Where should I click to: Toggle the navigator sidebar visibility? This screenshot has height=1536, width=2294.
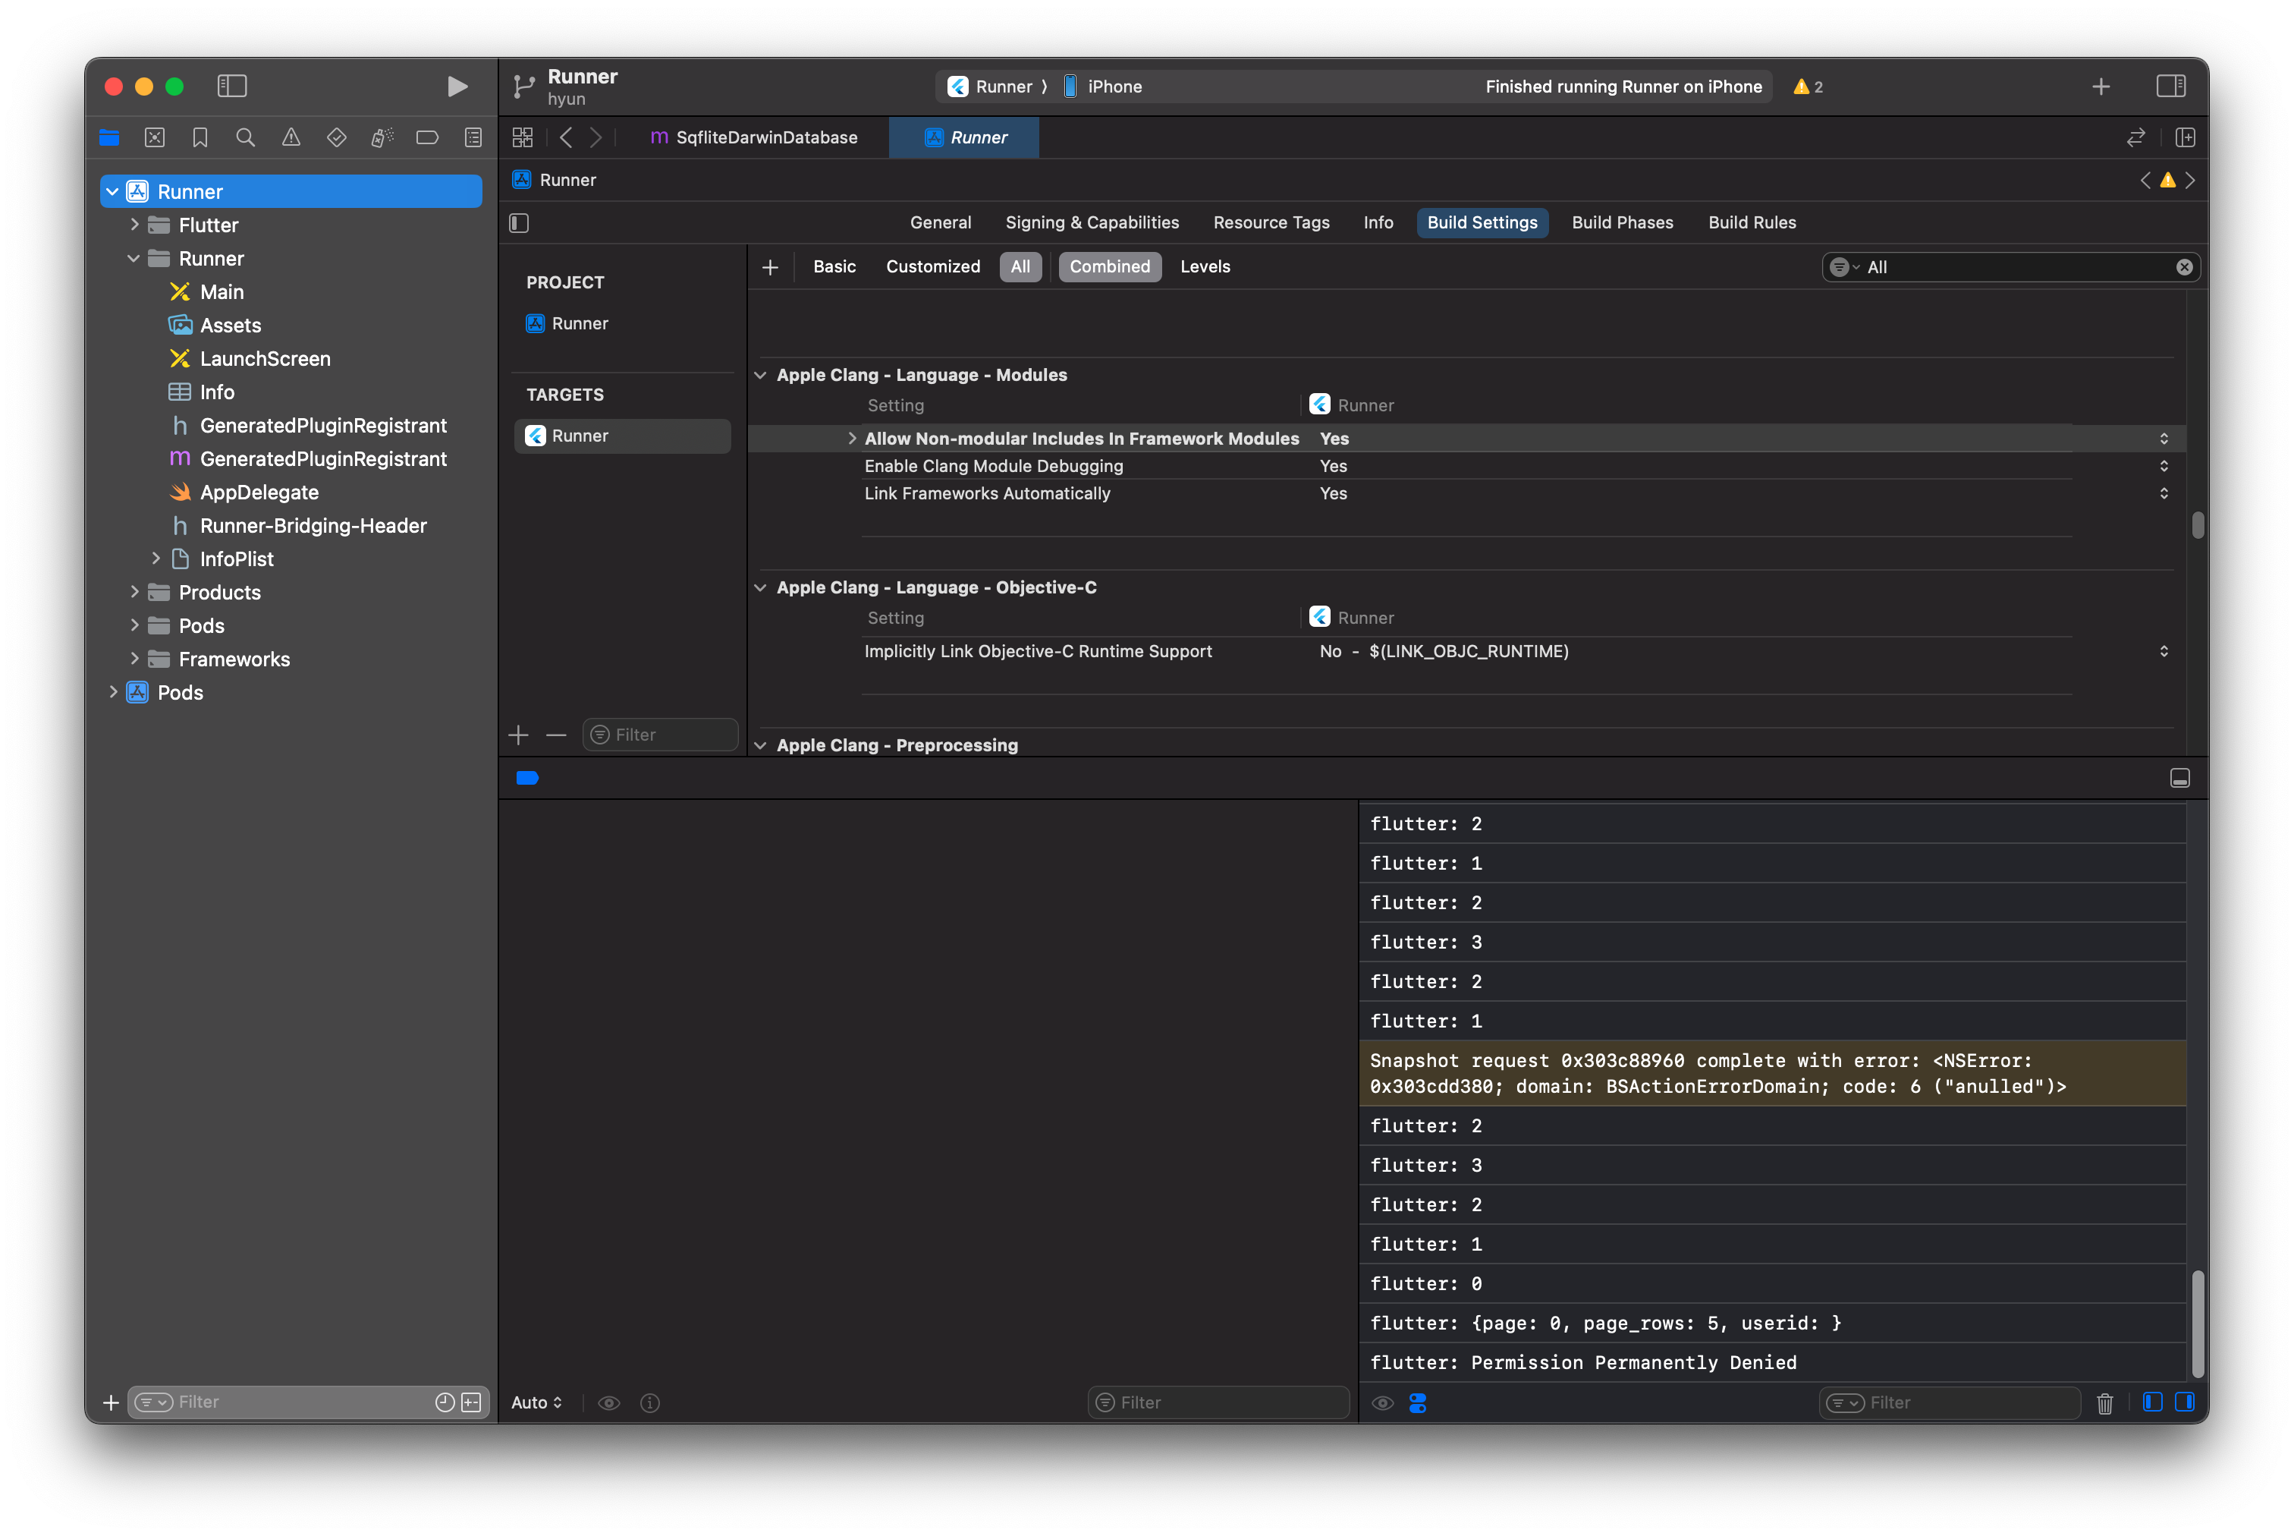pos(232,87)
